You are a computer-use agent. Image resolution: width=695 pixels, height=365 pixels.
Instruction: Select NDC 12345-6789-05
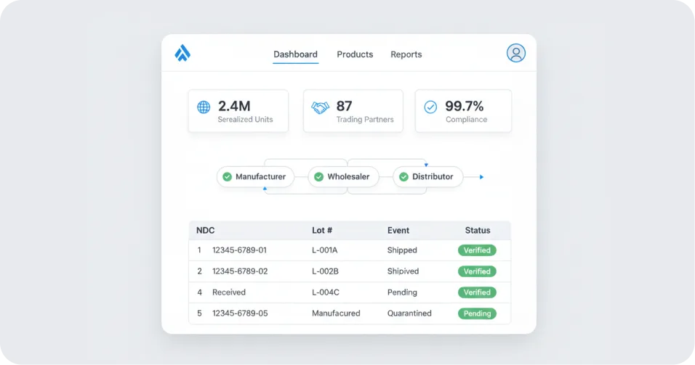coord(240,313)
